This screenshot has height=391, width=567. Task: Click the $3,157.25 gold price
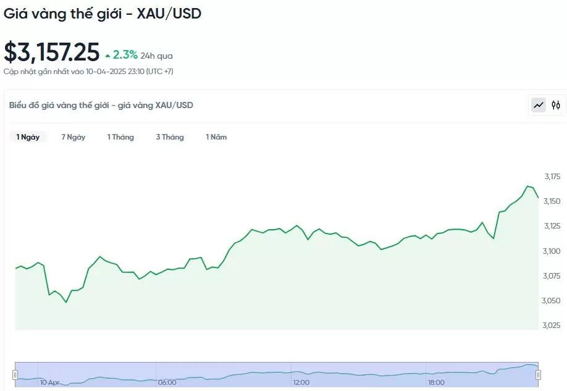[52, 53]
